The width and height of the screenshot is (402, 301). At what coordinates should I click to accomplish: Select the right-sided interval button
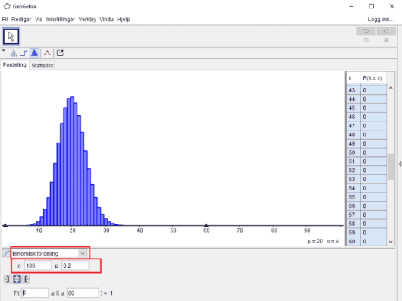(x=27, y=279)
